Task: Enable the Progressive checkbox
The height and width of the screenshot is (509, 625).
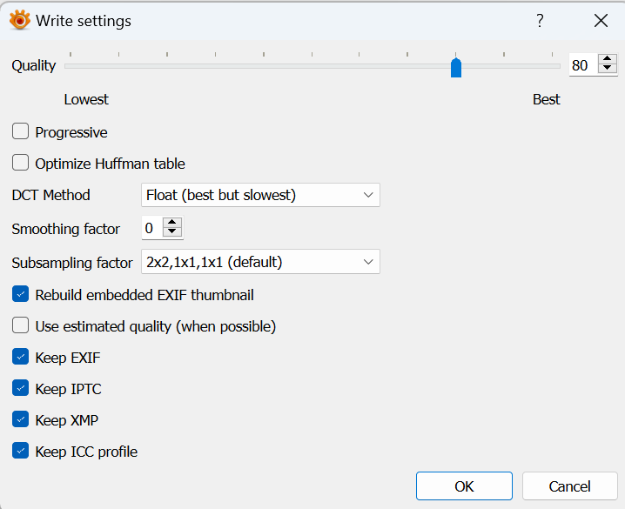Action: 21,132
